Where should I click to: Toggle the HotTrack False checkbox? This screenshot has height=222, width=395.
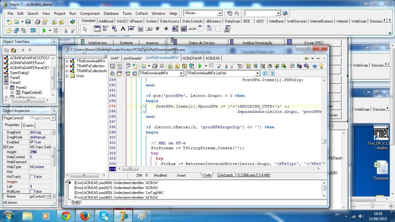32,177
